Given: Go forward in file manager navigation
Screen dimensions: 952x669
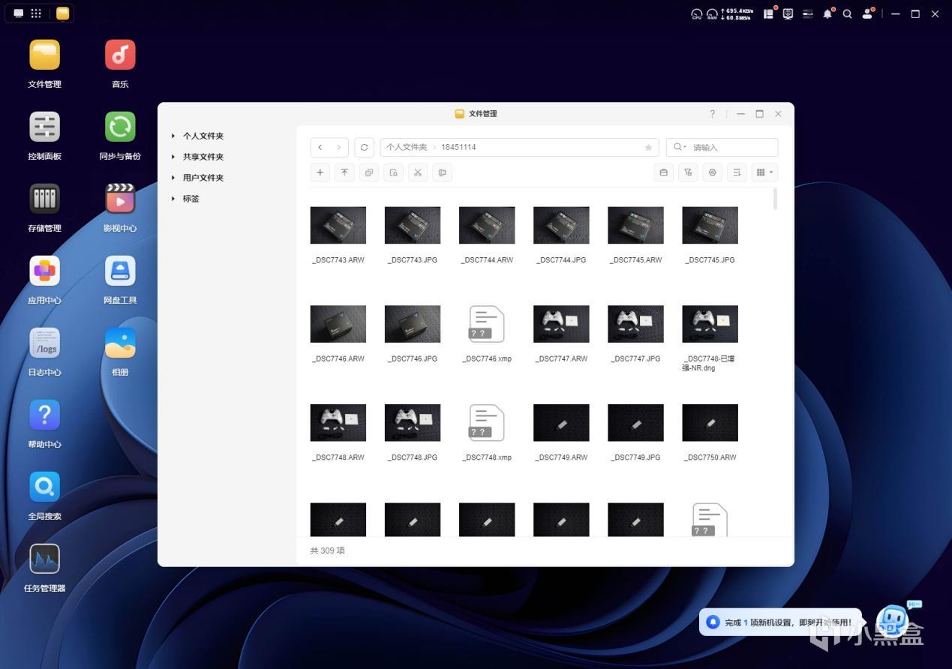Looking at the screenshot, I should (x=339, y=147).
